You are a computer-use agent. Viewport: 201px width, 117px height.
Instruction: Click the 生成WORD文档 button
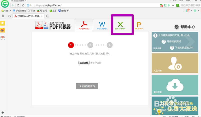[x=87, y=86]
